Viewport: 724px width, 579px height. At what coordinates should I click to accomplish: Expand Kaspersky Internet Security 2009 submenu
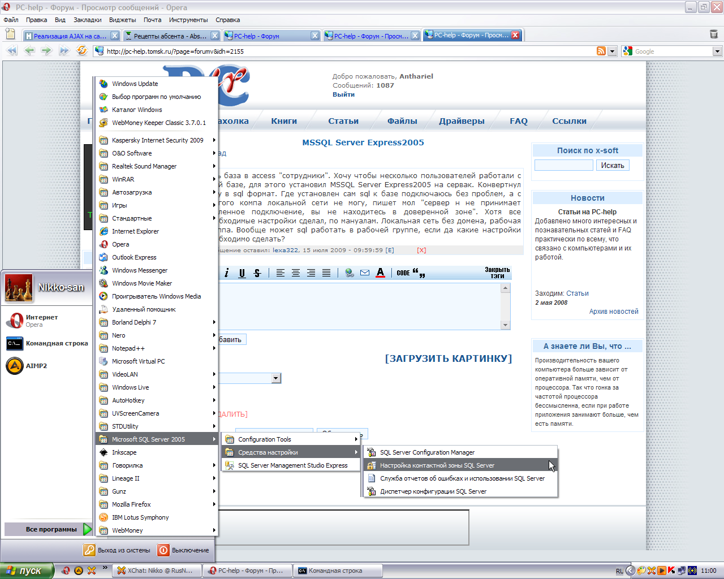click(157, 140)
